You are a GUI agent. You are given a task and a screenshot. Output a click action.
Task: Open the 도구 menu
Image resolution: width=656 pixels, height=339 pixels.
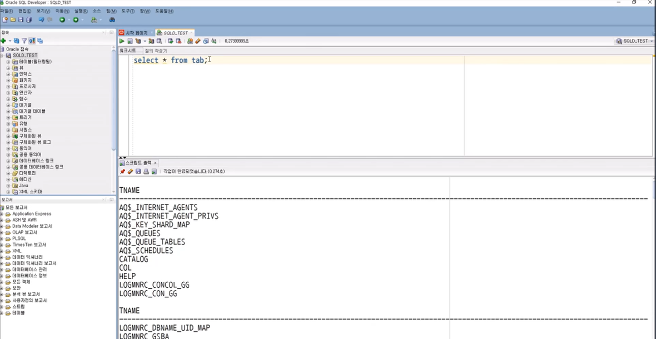pos(128,11)
